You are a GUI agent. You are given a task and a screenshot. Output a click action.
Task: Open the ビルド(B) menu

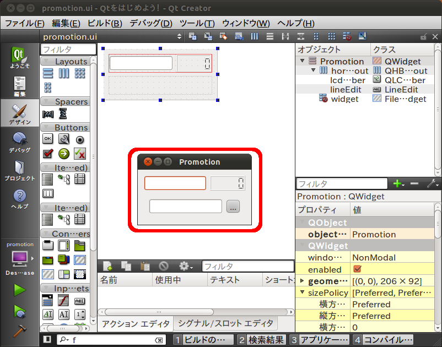tap(105, 23)
